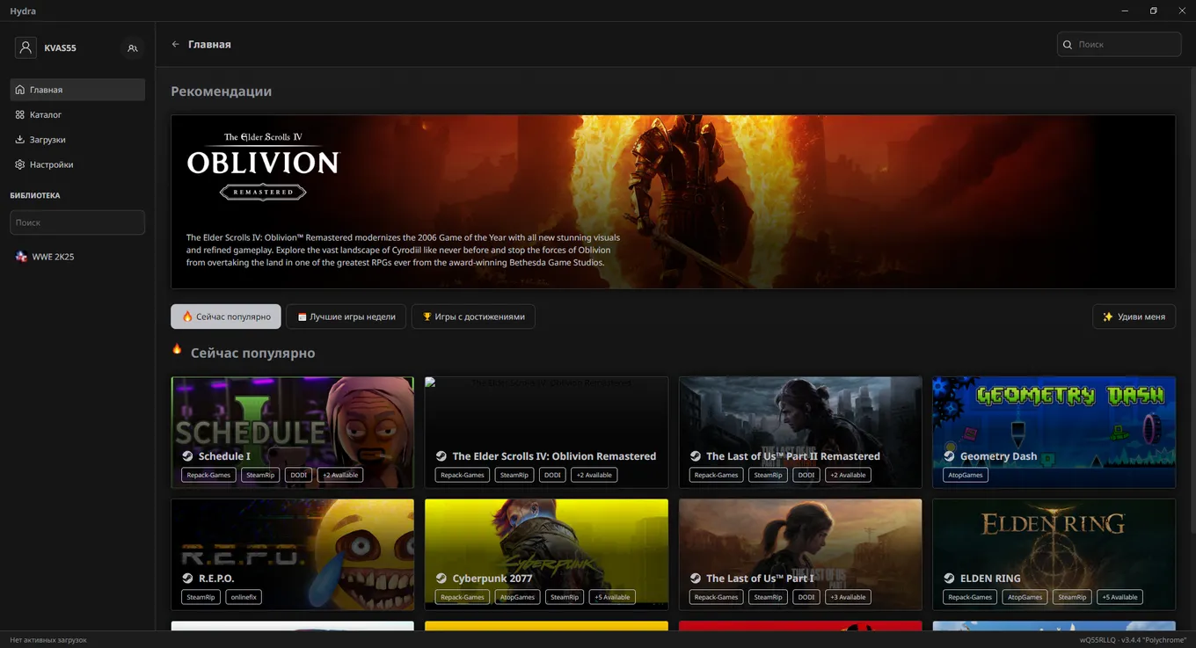Click SteamRip tag on The Last of Us Part II card

click(x=768, y=475)
